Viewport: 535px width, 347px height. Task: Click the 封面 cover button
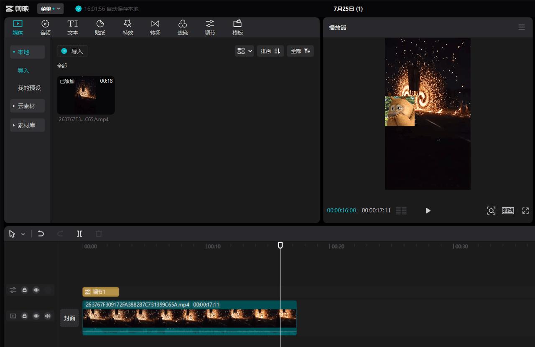pyautogui.click(x=69, y=318)
